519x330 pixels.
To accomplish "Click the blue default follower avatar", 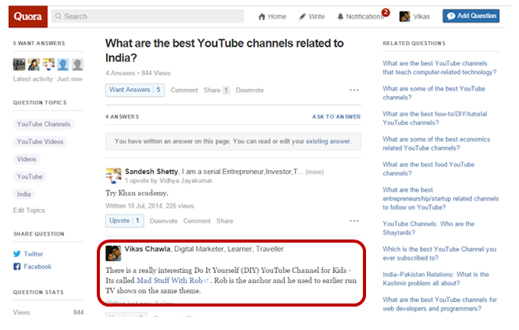I will 63,64.
